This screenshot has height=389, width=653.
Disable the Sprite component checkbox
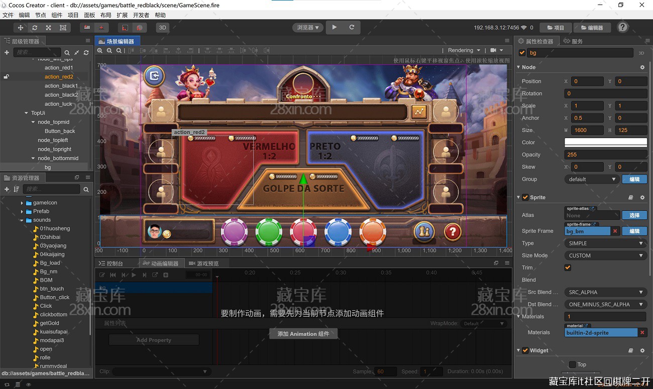click(x=525, y=197)
